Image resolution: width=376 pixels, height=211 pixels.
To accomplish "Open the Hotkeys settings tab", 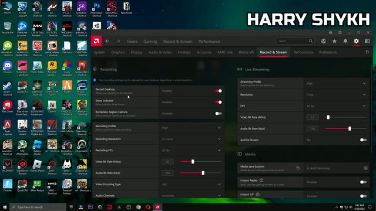I will pyautogui.click(x=184, y=52).
